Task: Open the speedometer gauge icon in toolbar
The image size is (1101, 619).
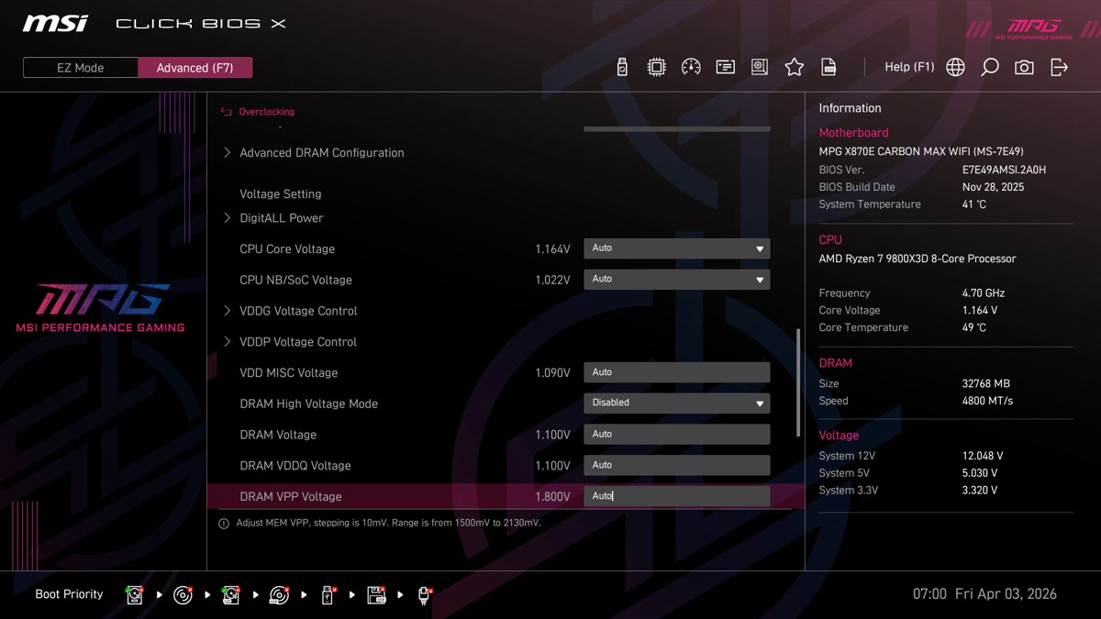Action: [x=691, y=67]
